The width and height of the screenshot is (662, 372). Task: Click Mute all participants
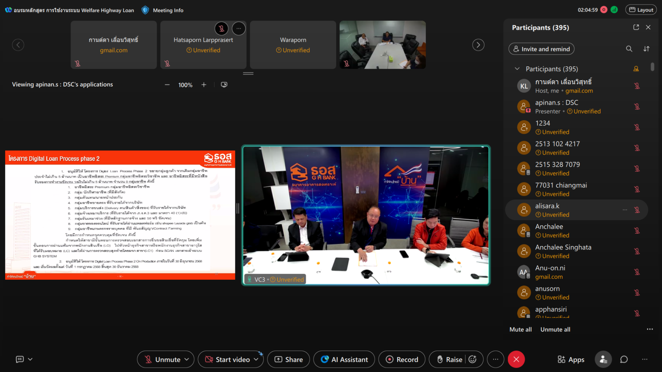(520, 329)
